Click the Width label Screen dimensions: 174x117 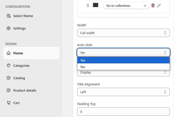[82, 25]
